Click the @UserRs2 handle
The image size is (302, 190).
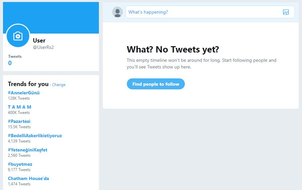[x=43, y=47]
